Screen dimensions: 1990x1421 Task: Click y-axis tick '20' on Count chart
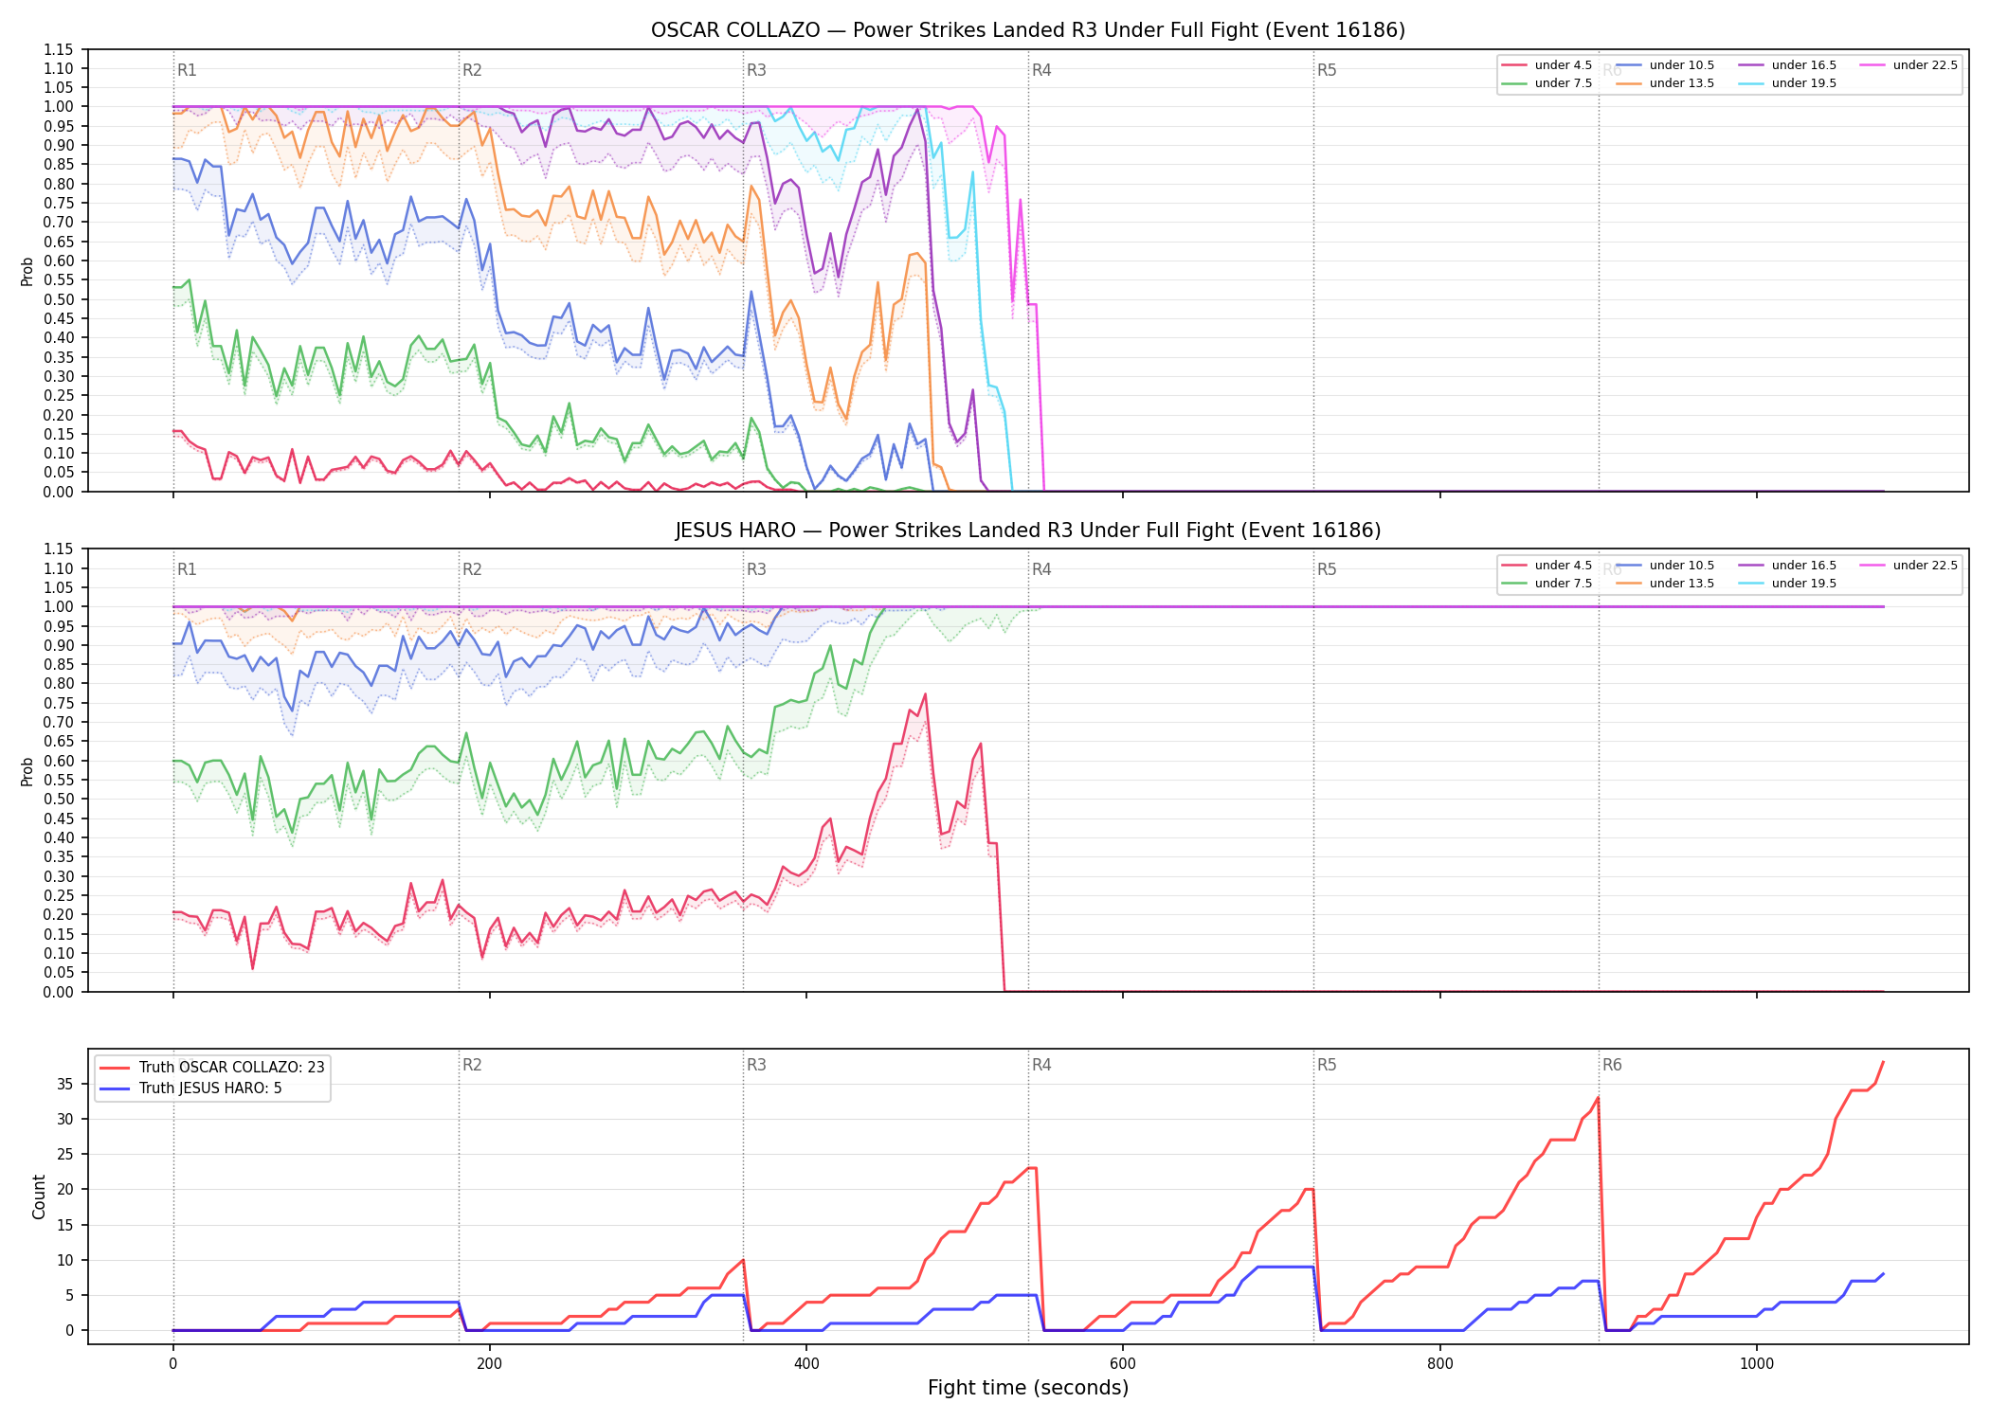(x=65, y=1189)
